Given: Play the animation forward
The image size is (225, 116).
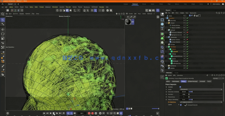Looking at the screenshot, I should click(54, 113).
